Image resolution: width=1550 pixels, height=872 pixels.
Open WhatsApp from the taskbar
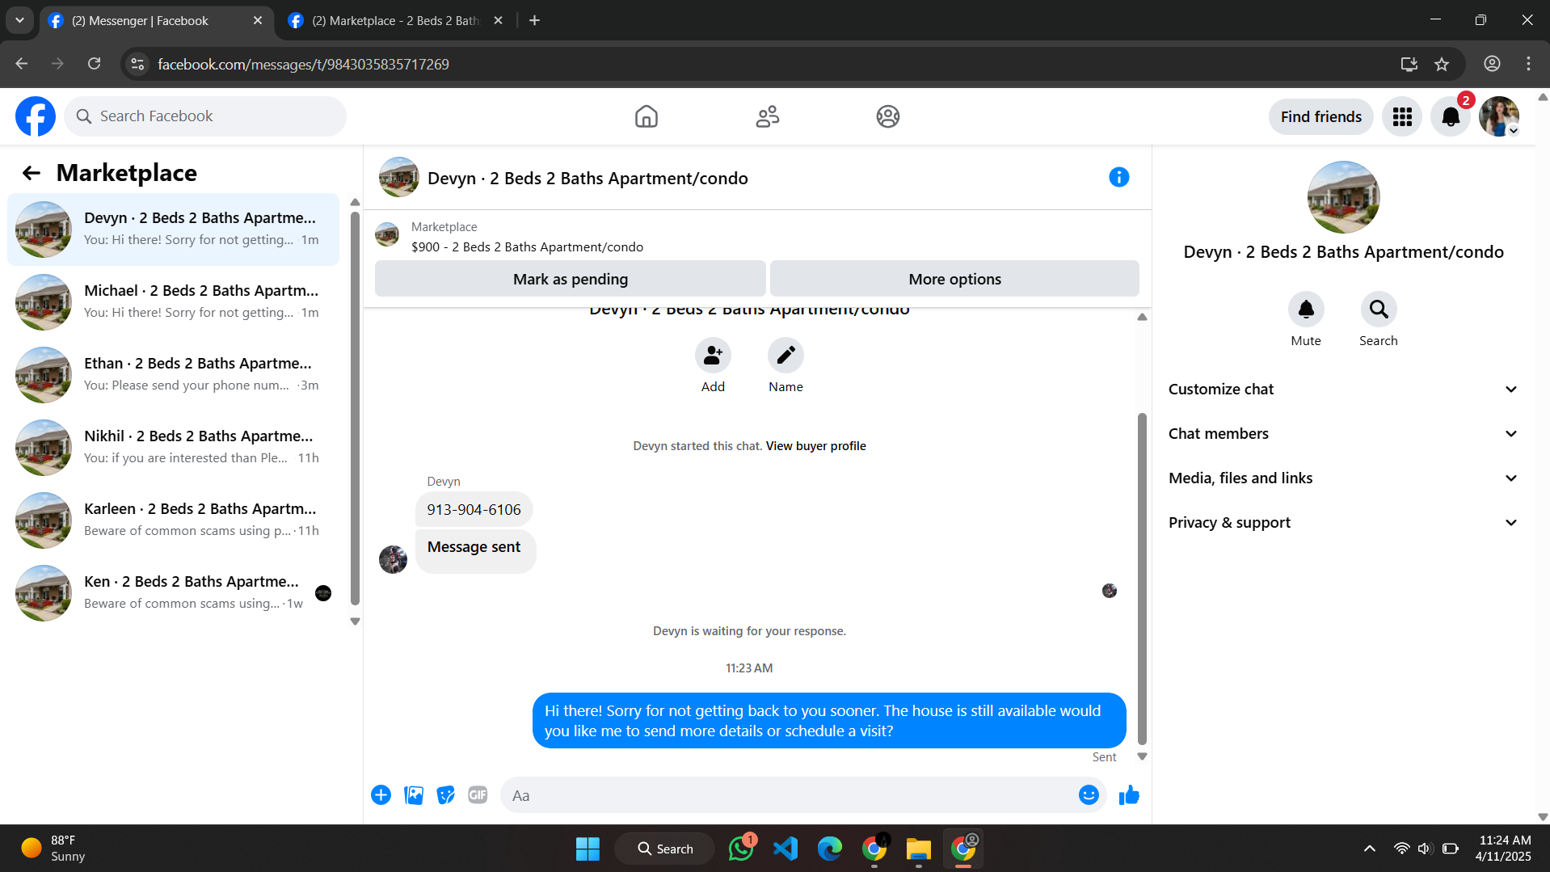[x=741, y=849]
